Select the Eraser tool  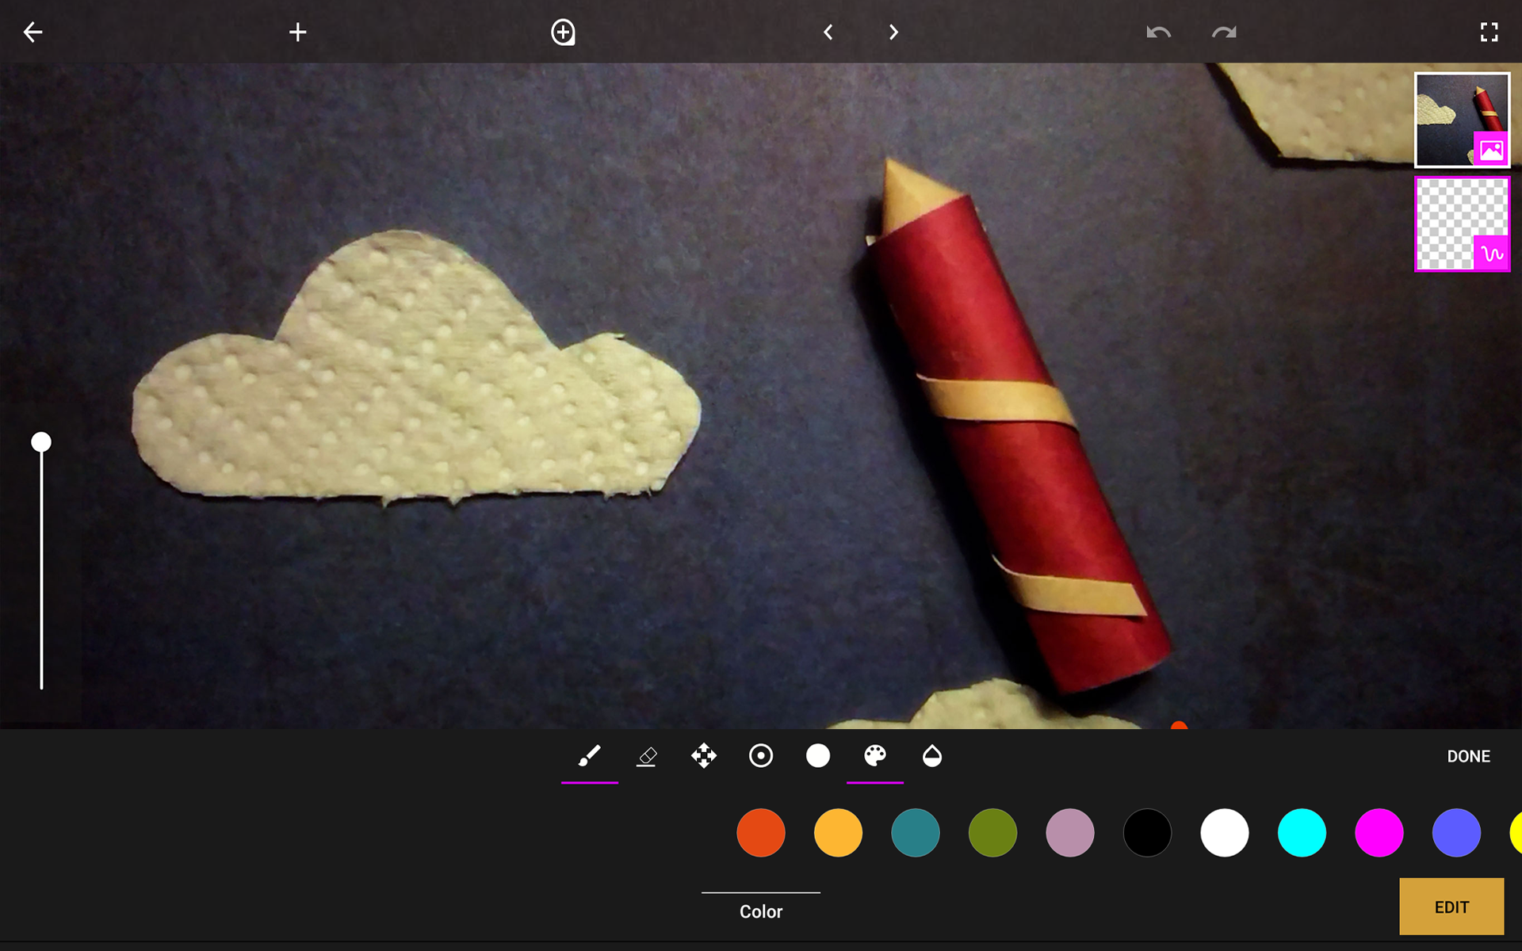[x=647, y=756]
